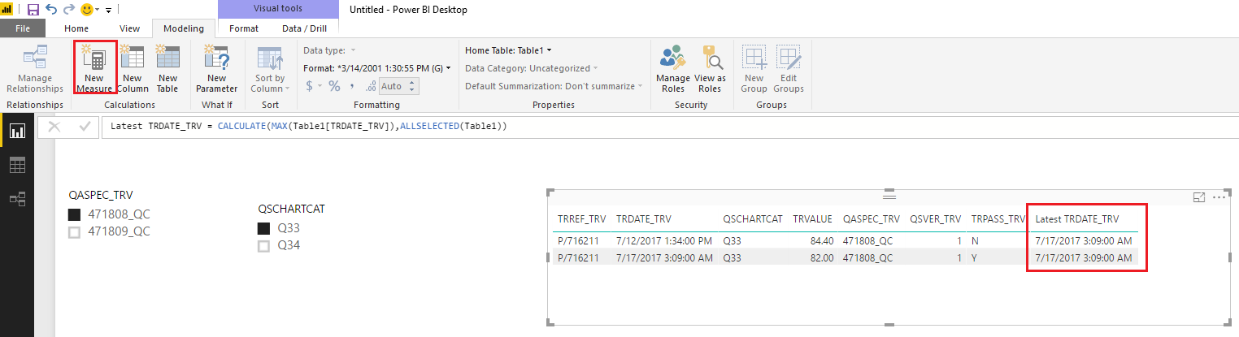Sort by QSCHARTCAT table column header
The width and height of the screenshot is (1239, 337).
tap(753, 219)
